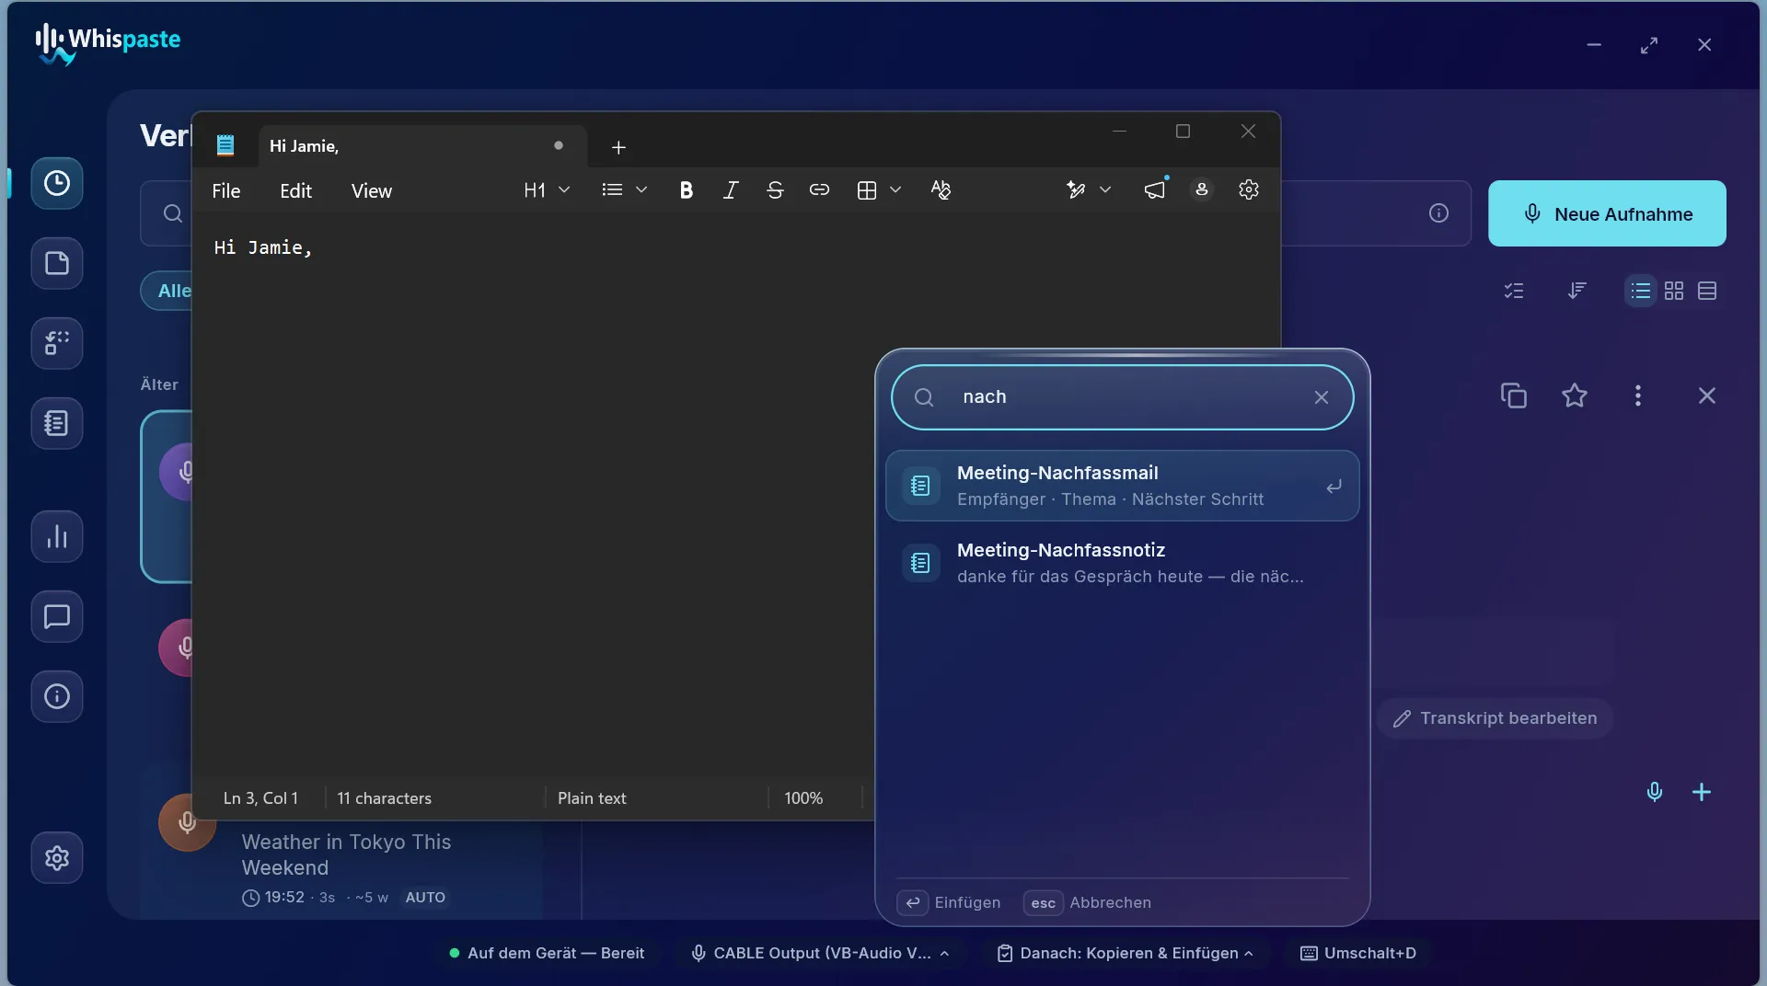1767x986 pixels.
Task: Open Notepad account profile icon
Action: (1201, 190)
